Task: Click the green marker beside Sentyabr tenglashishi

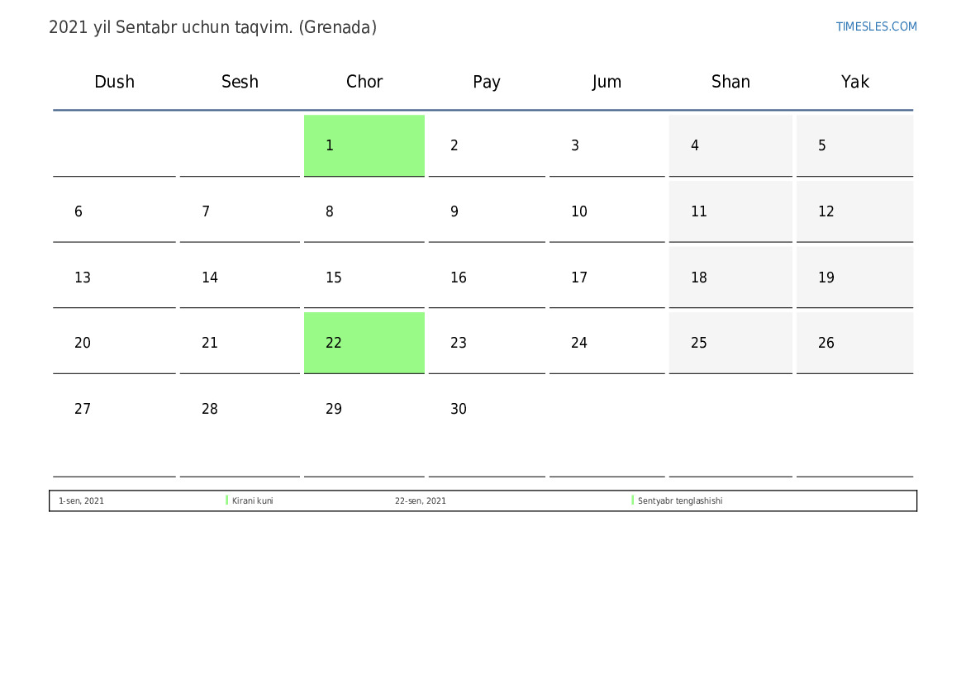Action: (x=633, y=500)
